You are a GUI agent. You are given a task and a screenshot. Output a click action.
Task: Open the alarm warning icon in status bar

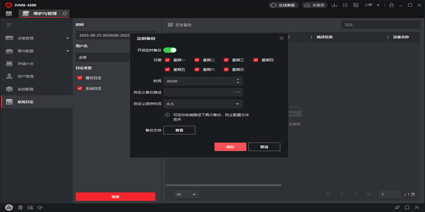(x=9, y=207)
